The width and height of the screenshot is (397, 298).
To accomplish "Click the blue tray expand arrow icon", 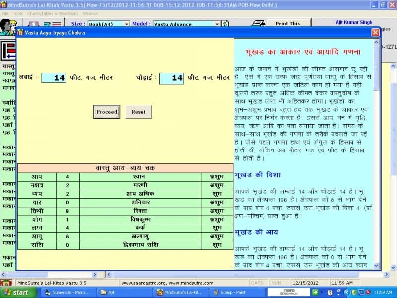I will [346, 292].
